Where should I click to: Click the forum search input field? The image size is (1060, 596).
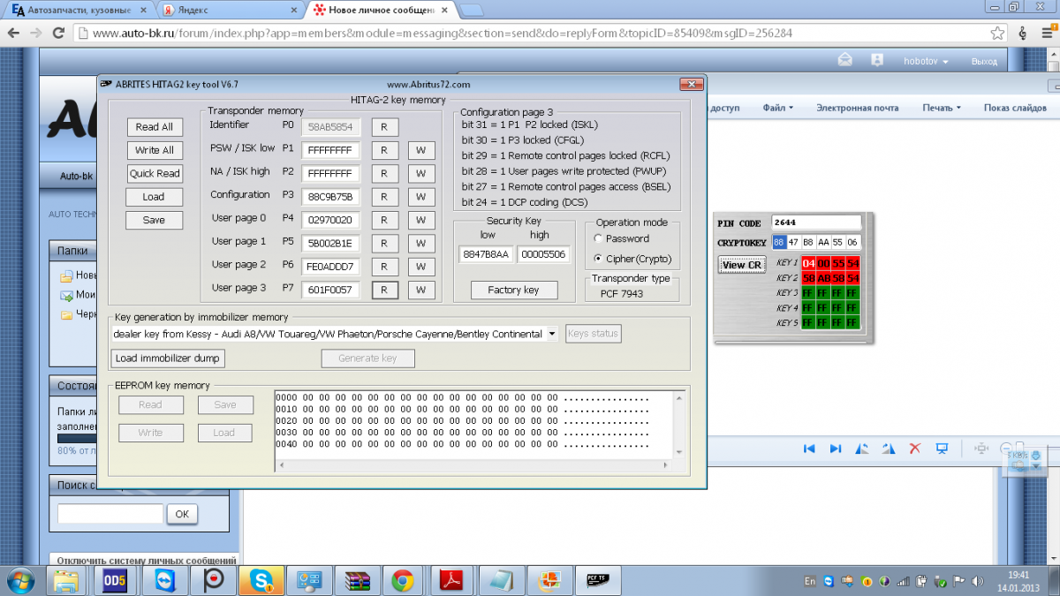(110, 514)
